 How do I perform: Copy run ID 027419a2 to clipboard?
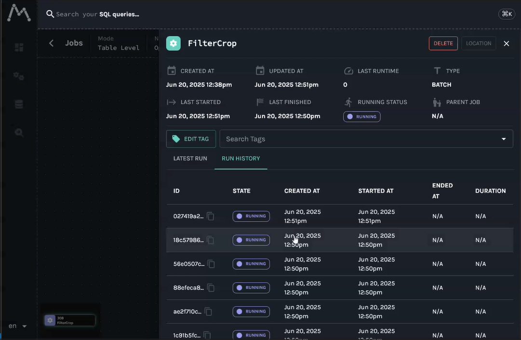(211, 216)
